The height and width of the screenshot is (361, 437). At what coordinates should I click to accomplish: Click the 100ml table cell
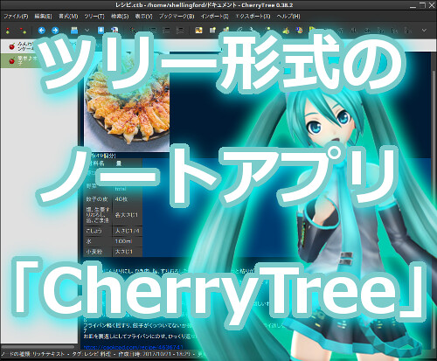click(128, 241)
